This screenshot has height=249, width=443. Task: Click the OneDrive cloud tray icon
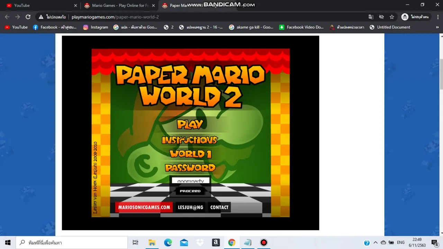coord(383,242)
